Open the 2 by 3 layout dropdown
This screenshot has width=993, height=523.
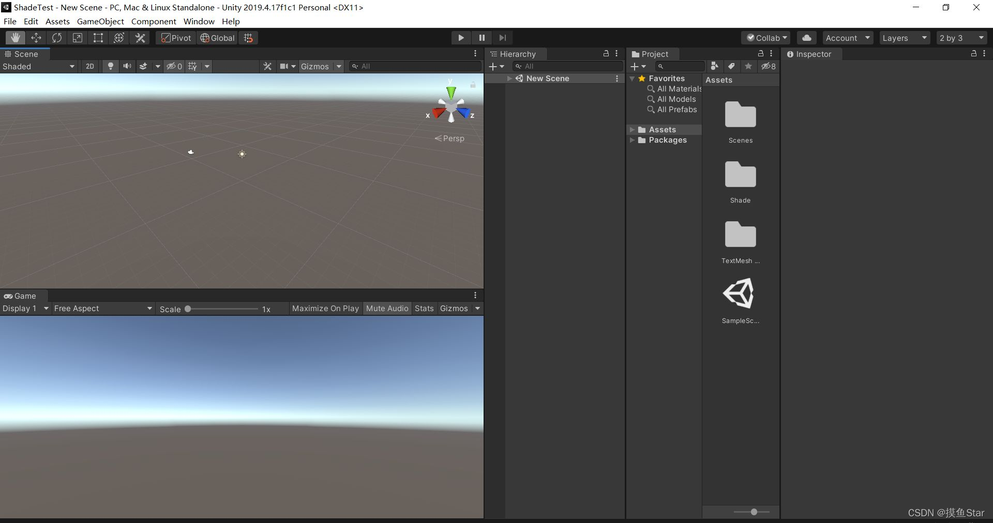coord(961,38)
